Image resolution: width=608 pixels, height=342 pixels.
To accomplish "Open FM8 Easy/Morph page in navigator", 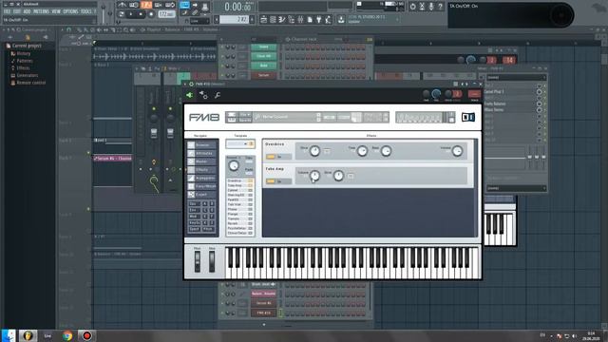I will click(x=201, y=186).
